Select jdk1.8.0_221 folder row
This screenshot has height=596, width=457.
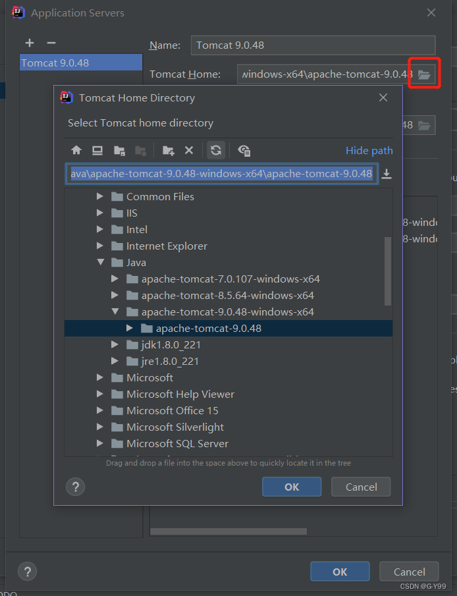[228, 344]
